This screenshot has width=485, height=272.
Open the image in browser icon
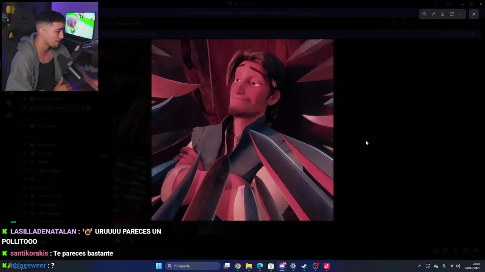click(452, 14)
